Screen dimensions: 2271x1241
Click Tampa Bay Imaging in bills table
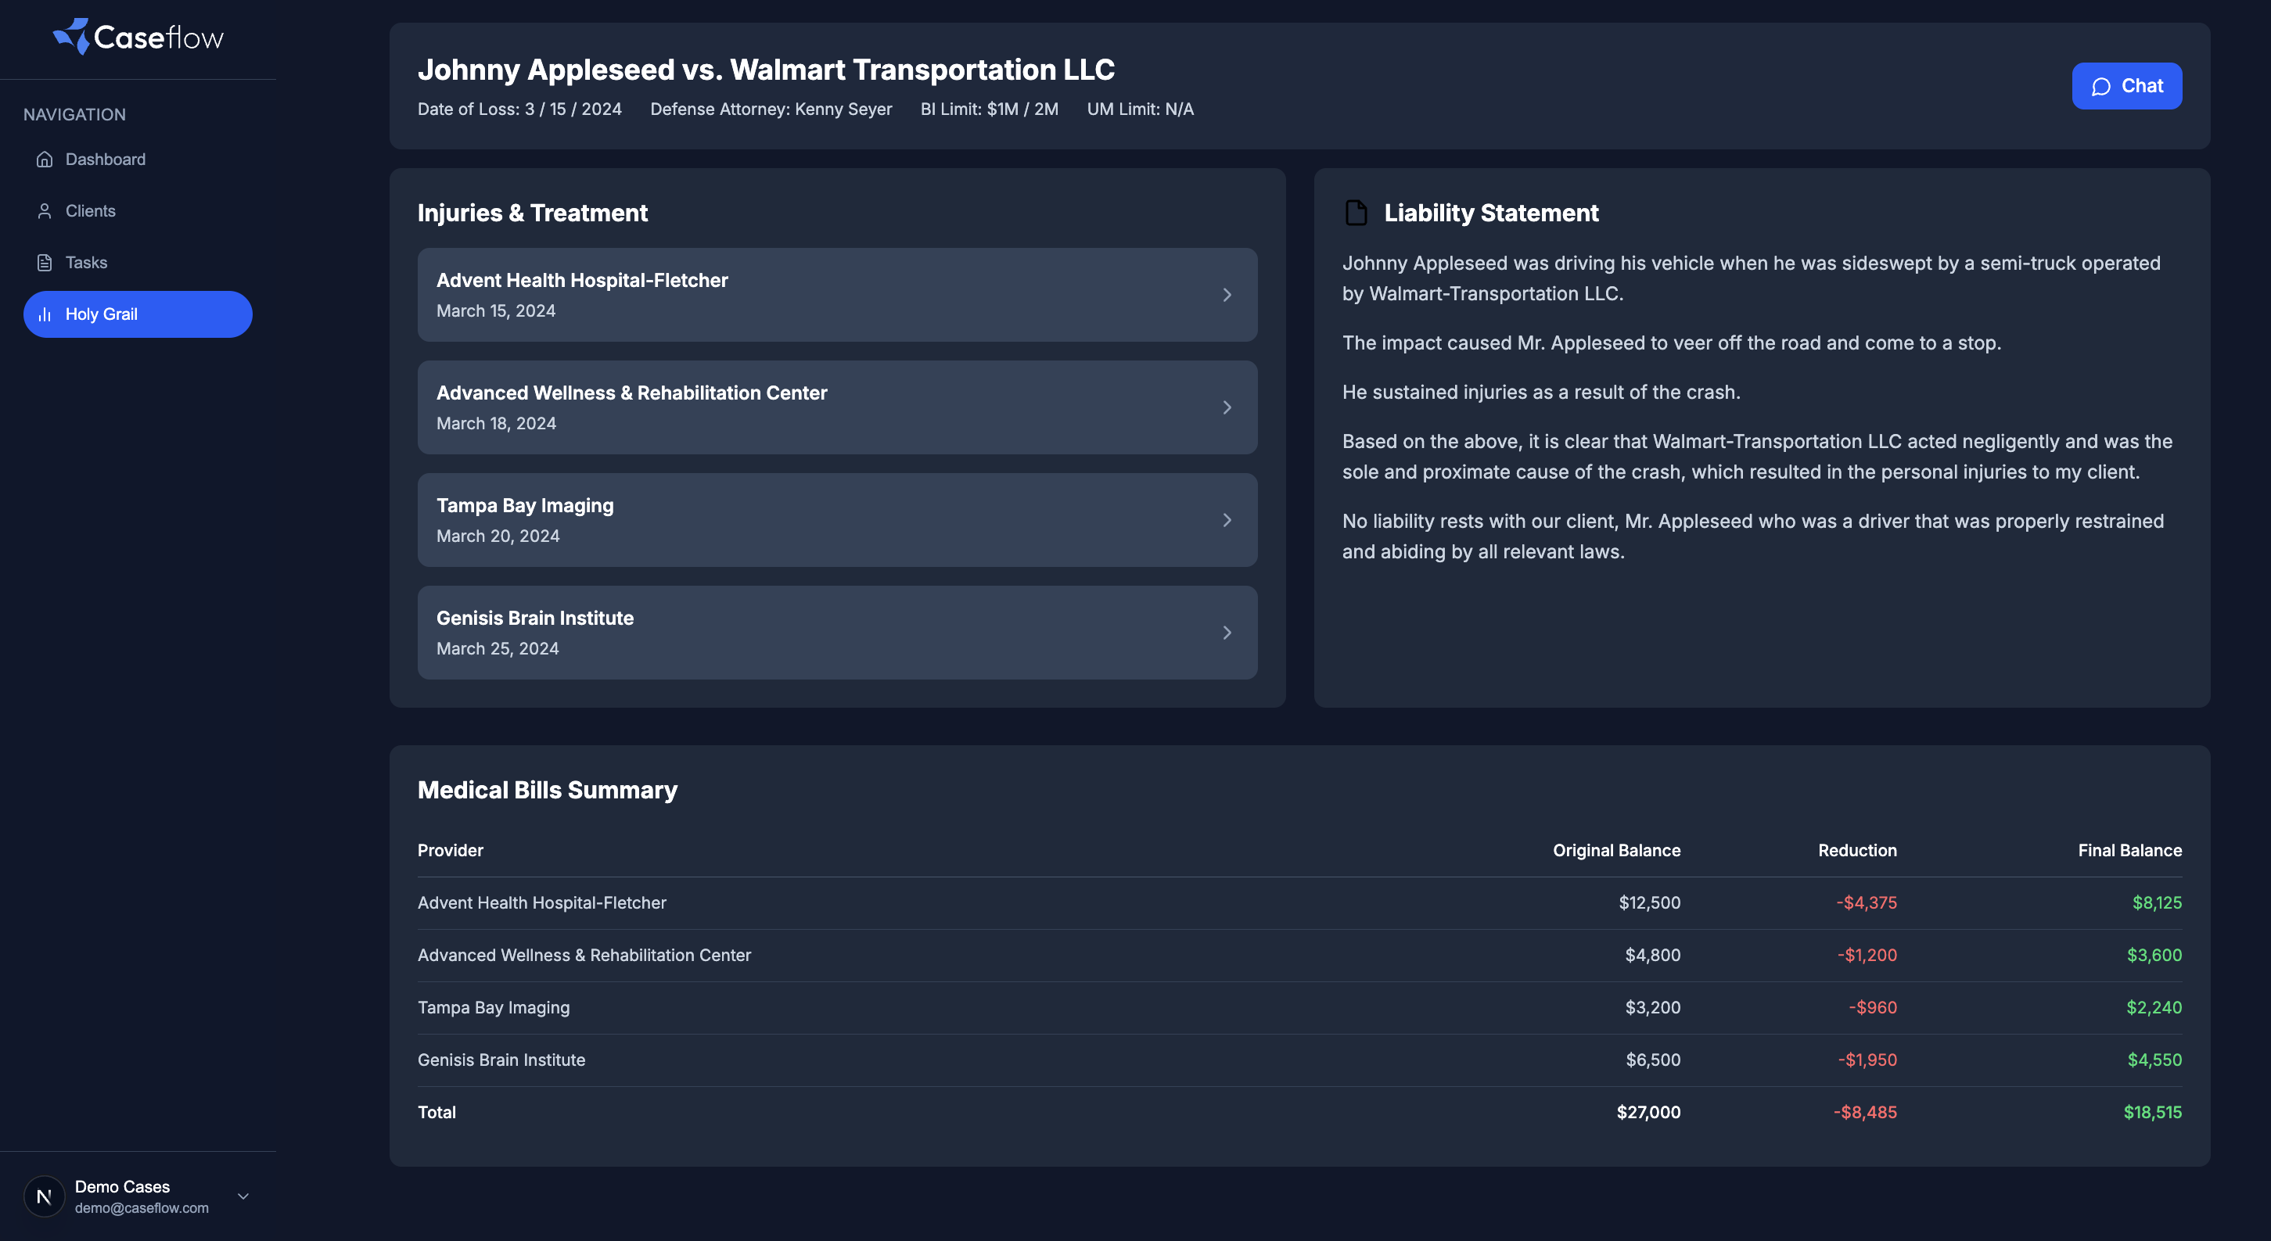[494, 1007]
